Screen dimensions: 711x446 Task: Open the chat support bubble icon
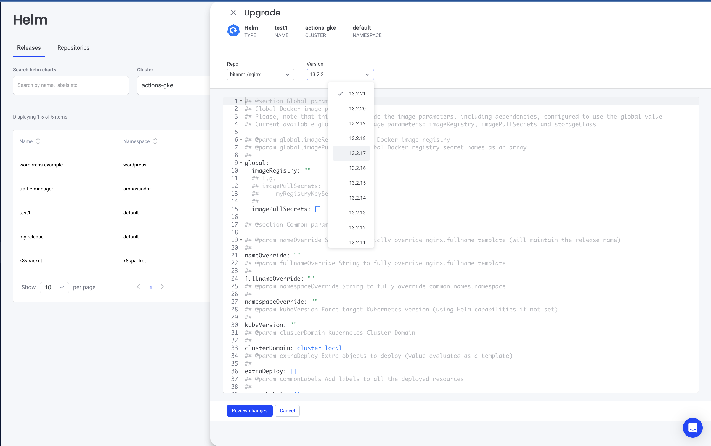[x=693, y=428]
